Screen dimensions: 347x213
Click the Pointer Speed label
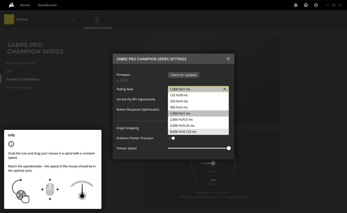[127, 148]
